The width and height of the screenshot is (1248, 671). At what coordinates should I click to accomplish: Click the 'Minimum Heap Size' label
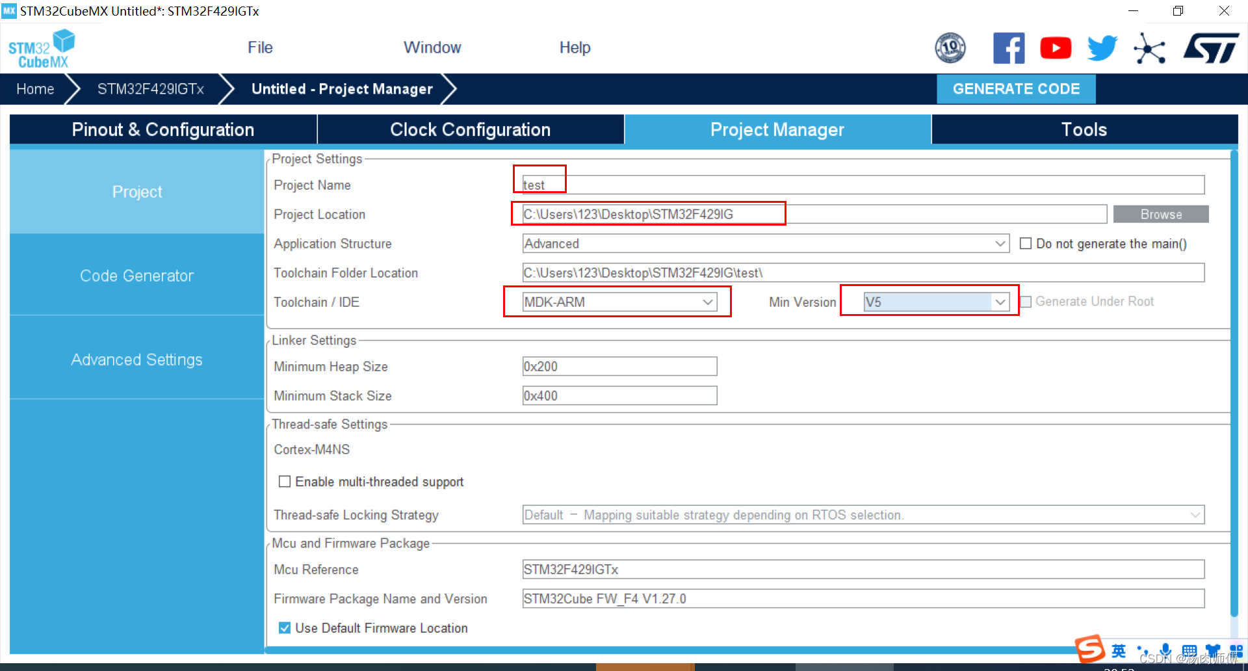[x=331, y=367]
